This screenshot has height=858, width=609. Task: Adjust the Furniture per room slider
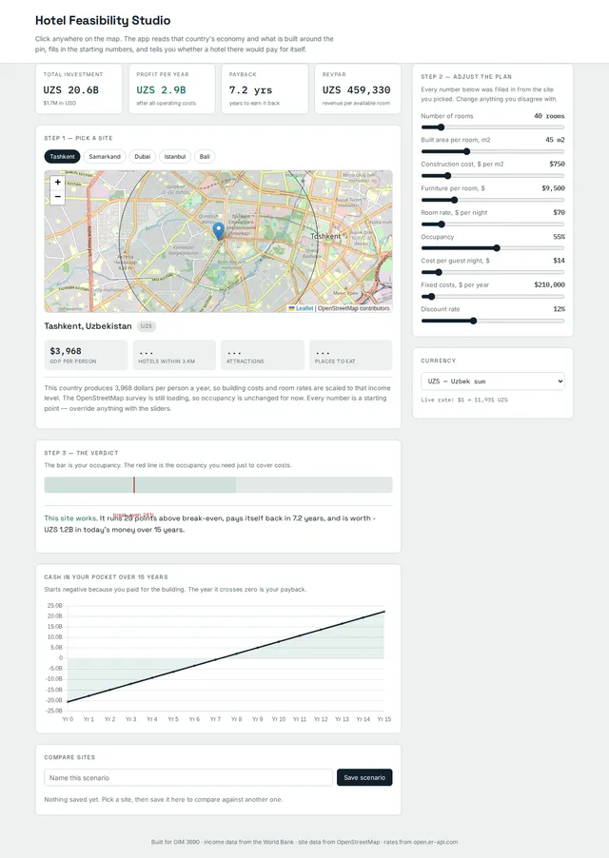point(493,200)
